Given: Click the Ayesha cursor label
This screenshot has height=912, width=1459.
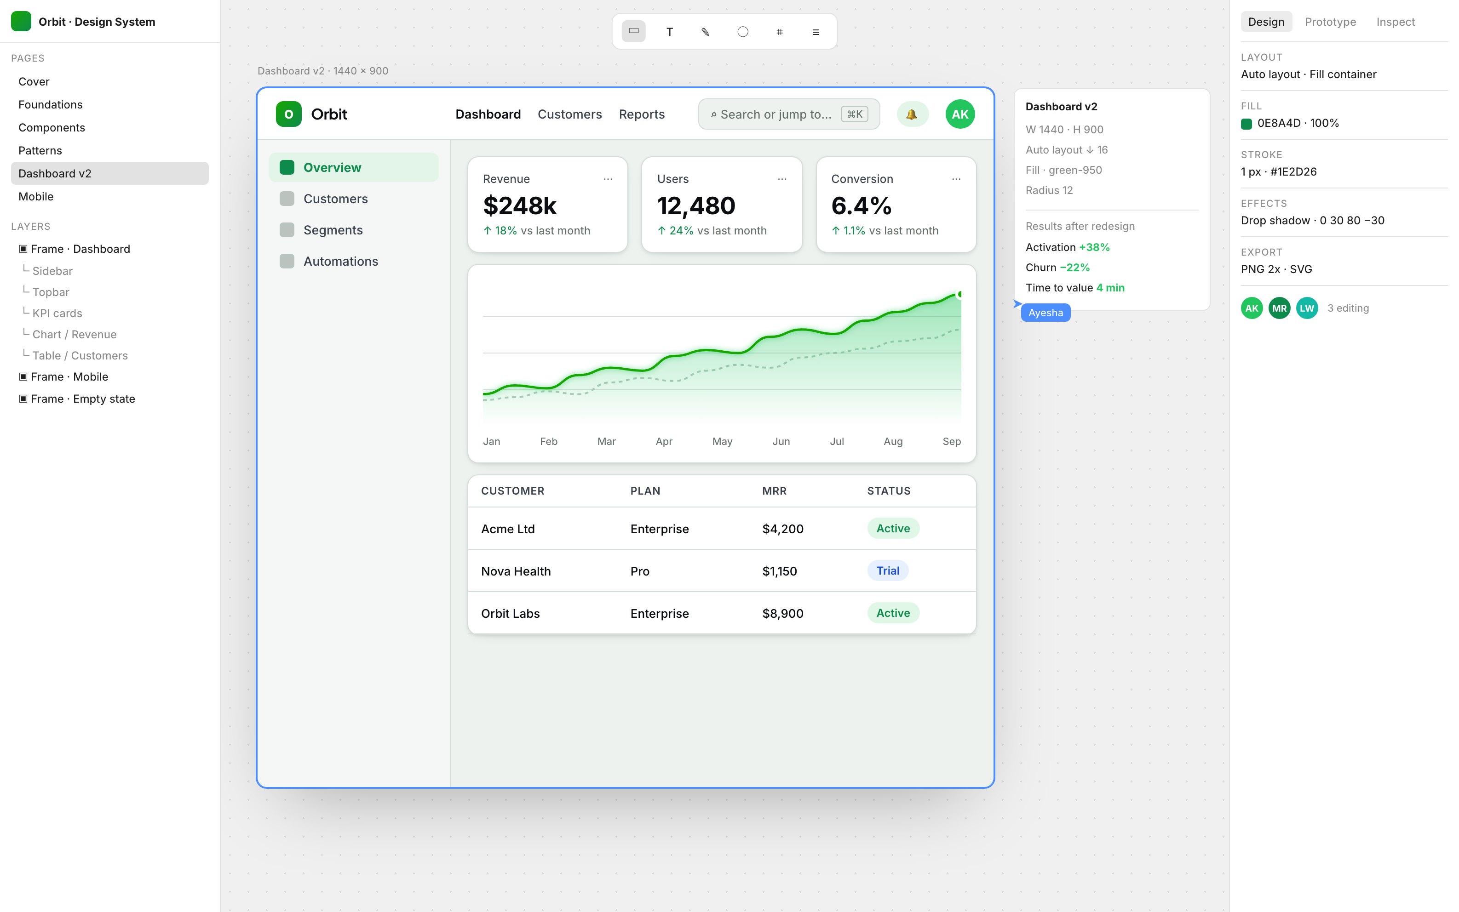Looking at the screenshot, I should tap(1045, 313).
